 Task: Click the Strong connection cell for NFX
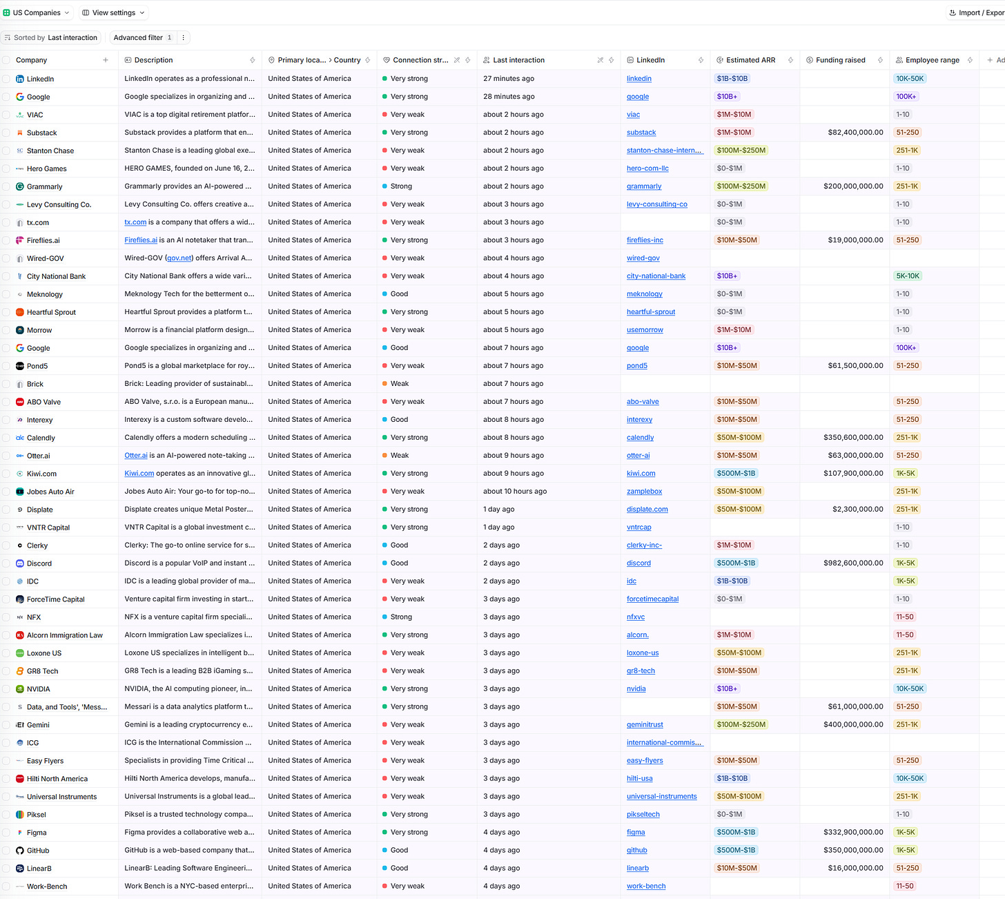pyautogui.click(x=427, y=617)
